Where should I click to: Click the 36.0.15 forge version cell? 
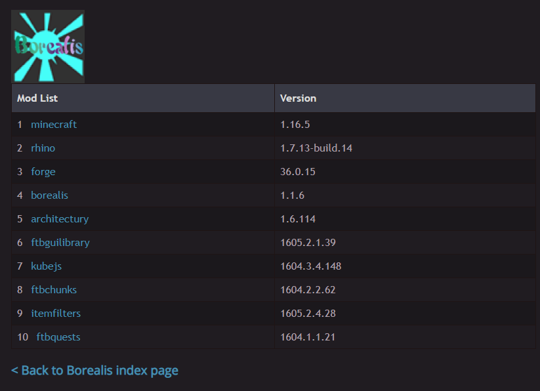tap(297, 172)
